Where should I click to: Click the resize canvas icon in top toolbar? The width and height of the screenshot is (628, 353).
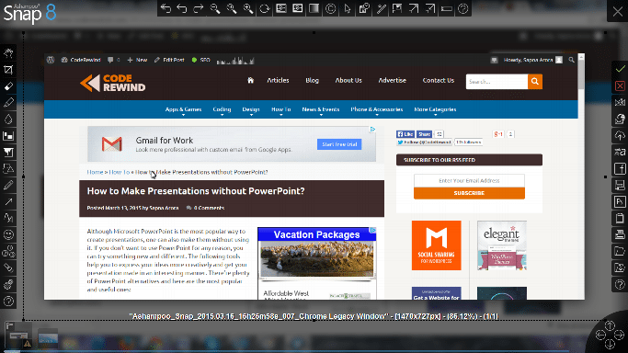[414, 8]
